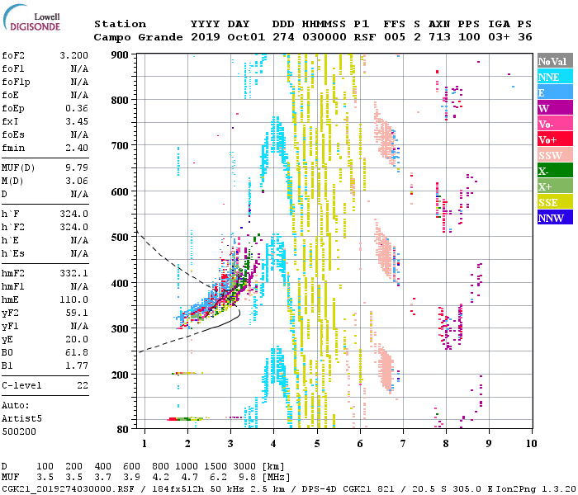This screenshot has width=578, height=495.
Task: Select the W purple legend swatch
Action: pos(555,108)
